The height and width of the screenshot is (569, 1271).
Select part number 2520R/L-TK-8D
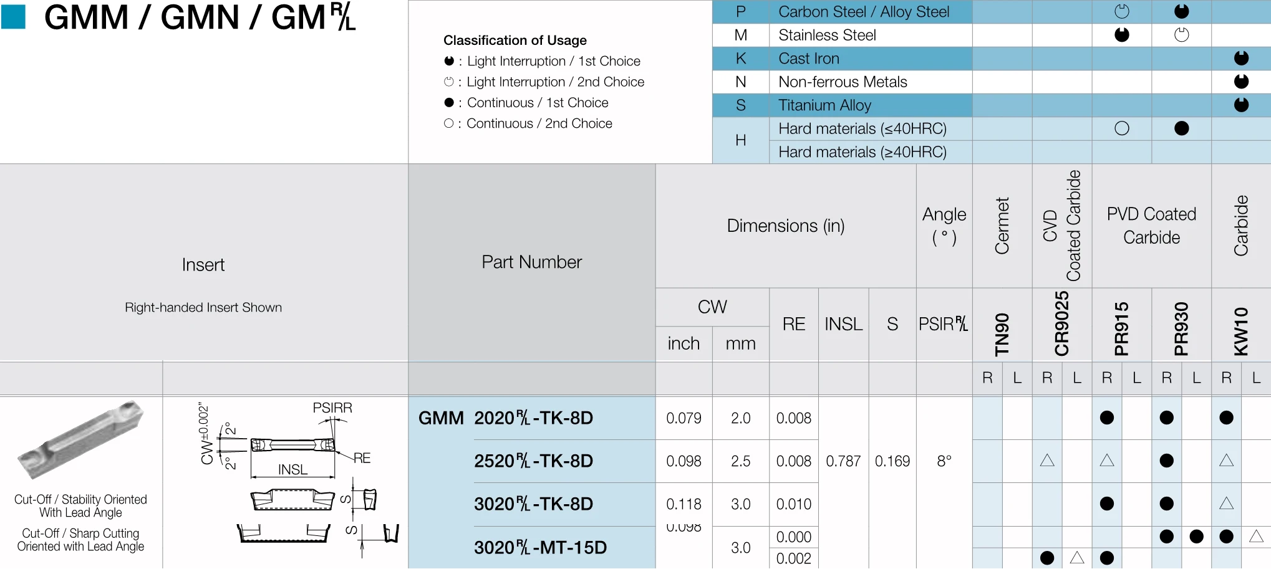click(533, 461)
